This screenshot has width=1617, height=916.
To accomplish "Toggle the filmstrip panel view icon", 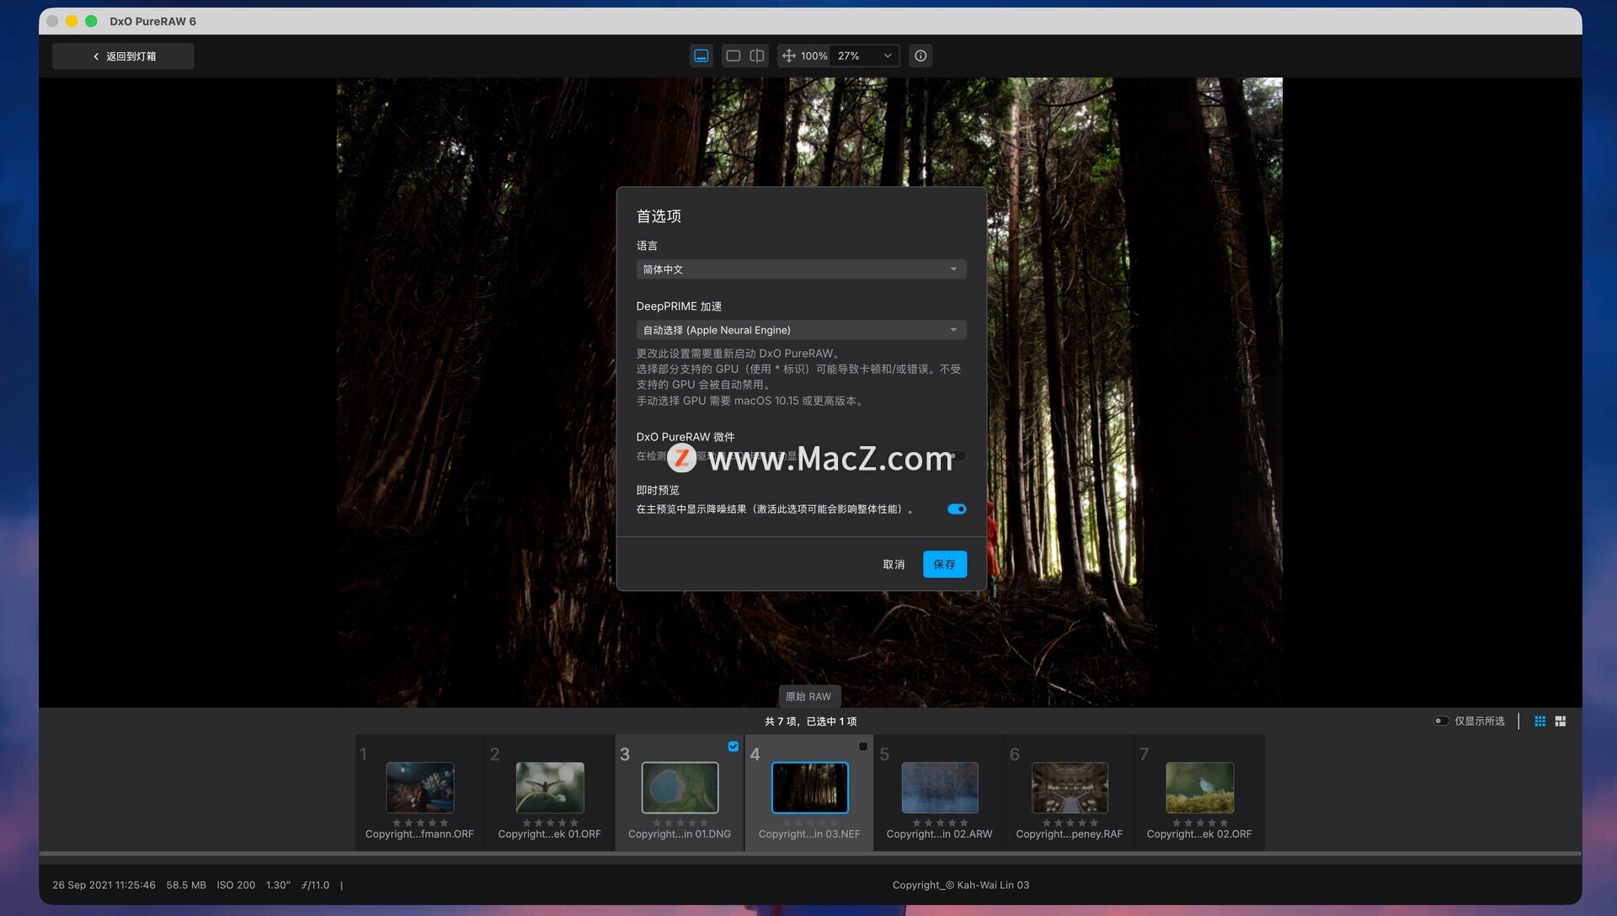I will coord(701,56).
